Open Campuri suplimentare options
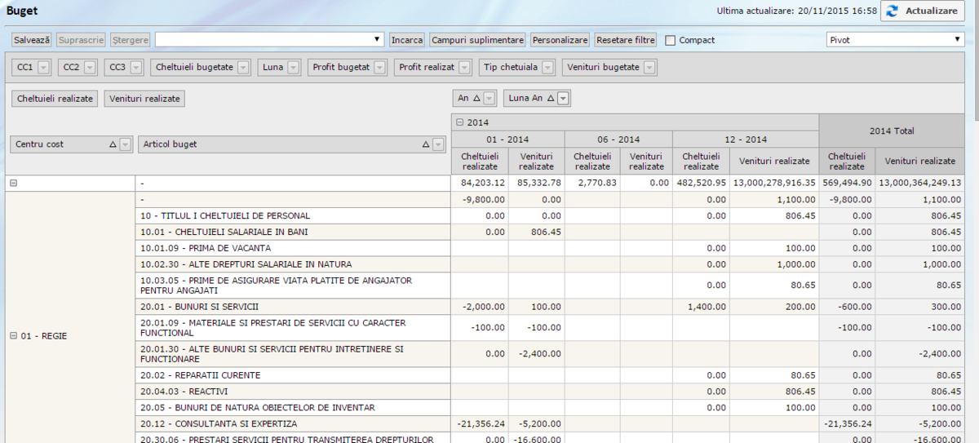This screenshot has height=443, width=979. pyautogui.click(x=477, y=39)
